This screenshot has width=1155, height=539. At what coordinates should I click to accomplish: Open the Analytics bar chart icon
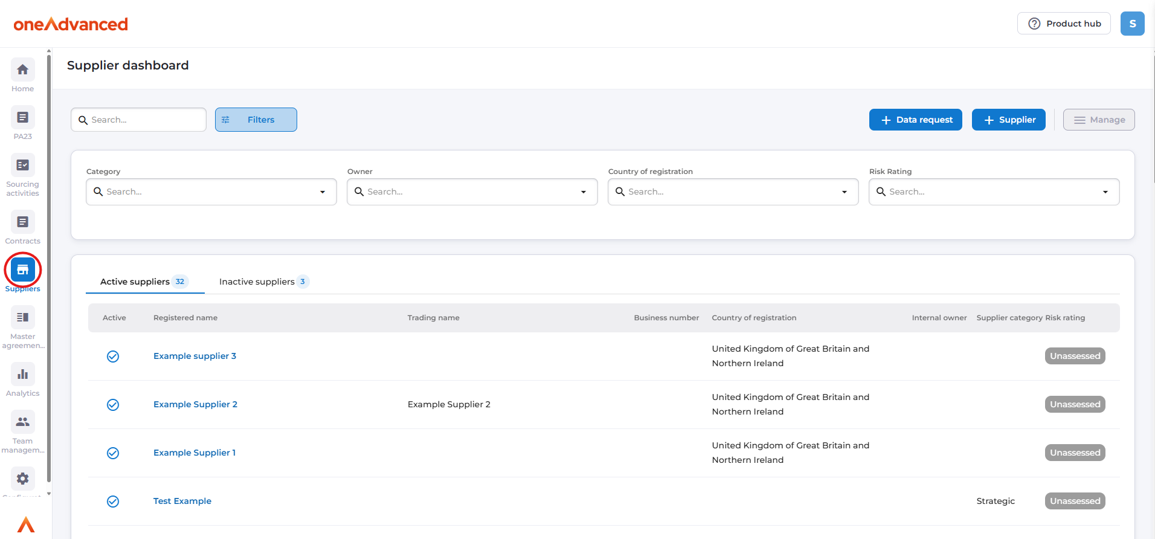(x=22, y=375)
